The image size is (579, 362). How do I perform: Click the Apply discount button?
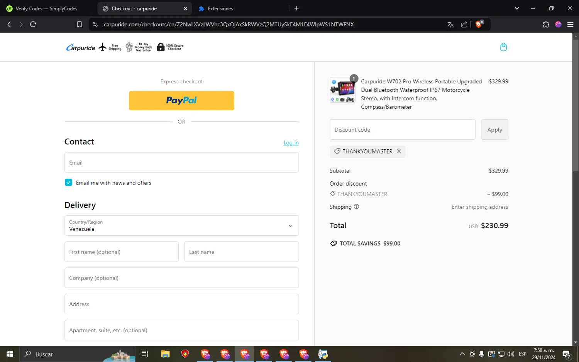494,130
